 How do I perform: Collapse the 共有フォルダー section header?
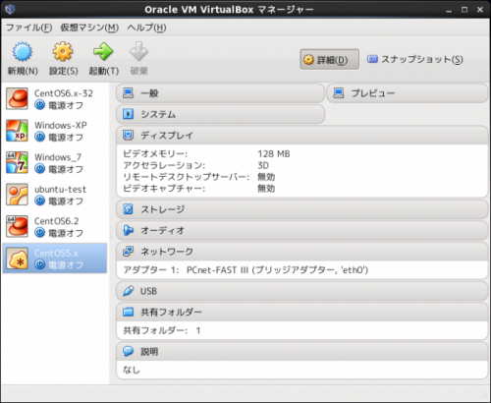301,312
